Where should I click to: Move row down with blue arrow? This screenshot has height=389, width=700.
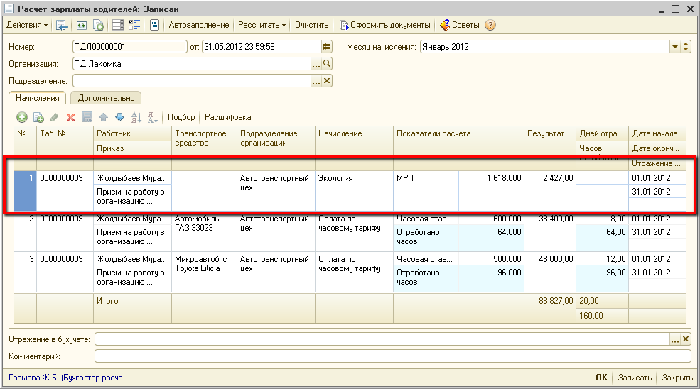click(x=119, y=117)
